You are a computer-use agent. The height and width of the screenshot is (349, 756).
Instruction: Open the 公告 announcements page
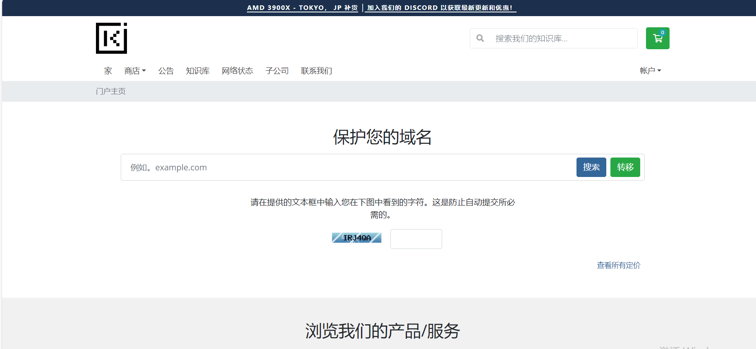[x=166, y=71]
